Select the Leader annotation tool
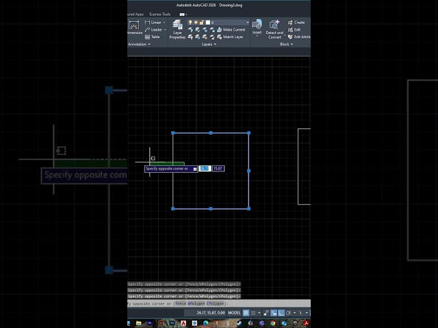 tap(153, 29)
